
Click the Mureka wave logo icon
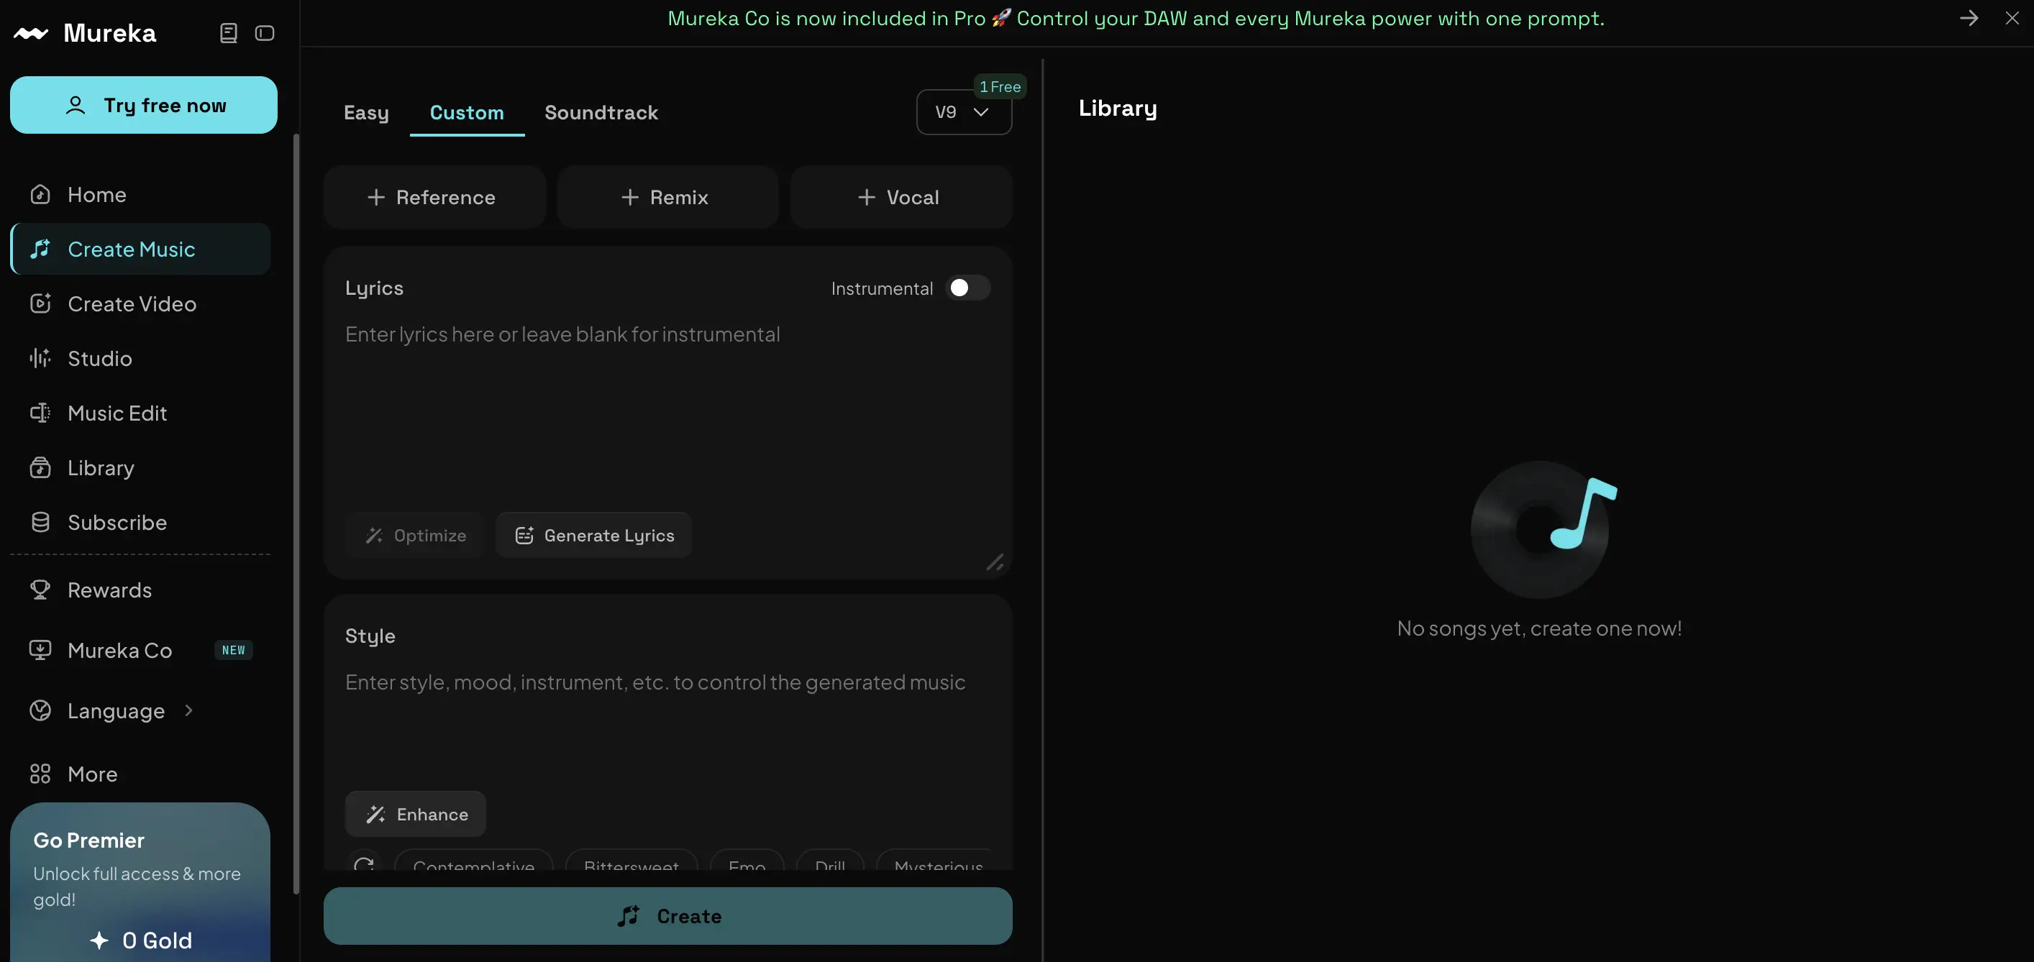pyautogui.click(x=31, y=33)
